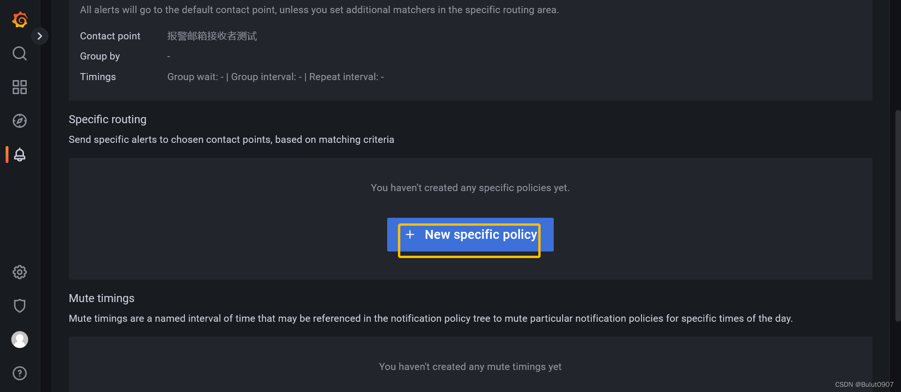Expand the collapsed navigation sidebar chevron

pyautogui.click(x=40, y=36)
